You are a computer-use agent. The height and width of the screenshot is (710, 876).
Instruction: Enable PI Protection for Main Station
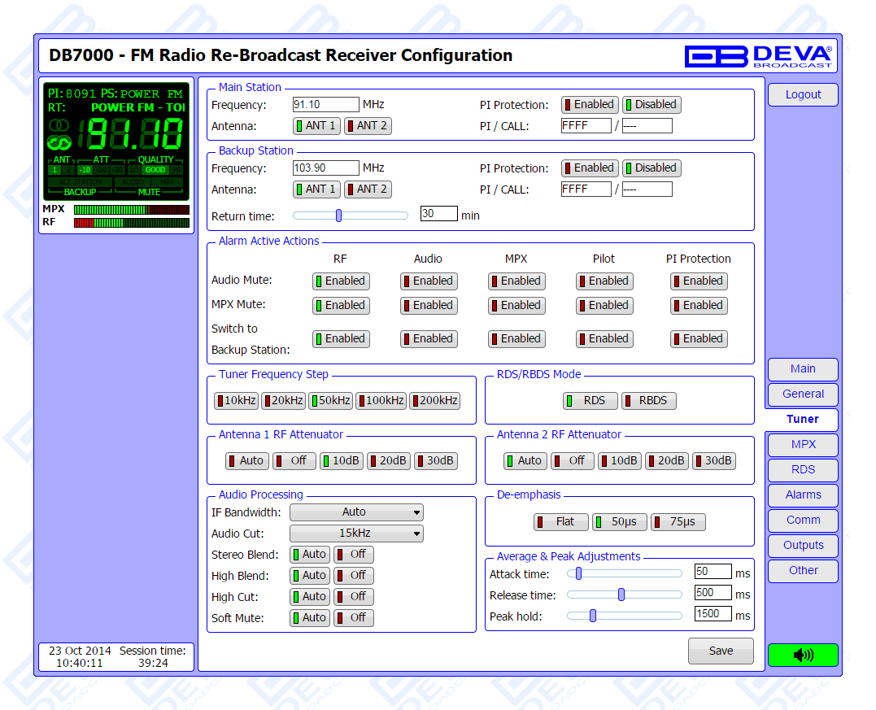[x=589, y=105]
